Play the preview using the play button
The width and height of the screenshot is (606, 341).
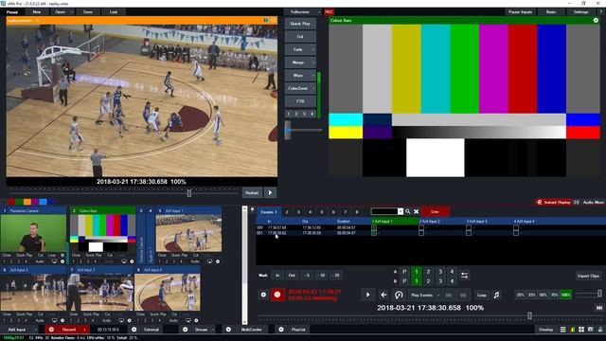coord(270,192)
